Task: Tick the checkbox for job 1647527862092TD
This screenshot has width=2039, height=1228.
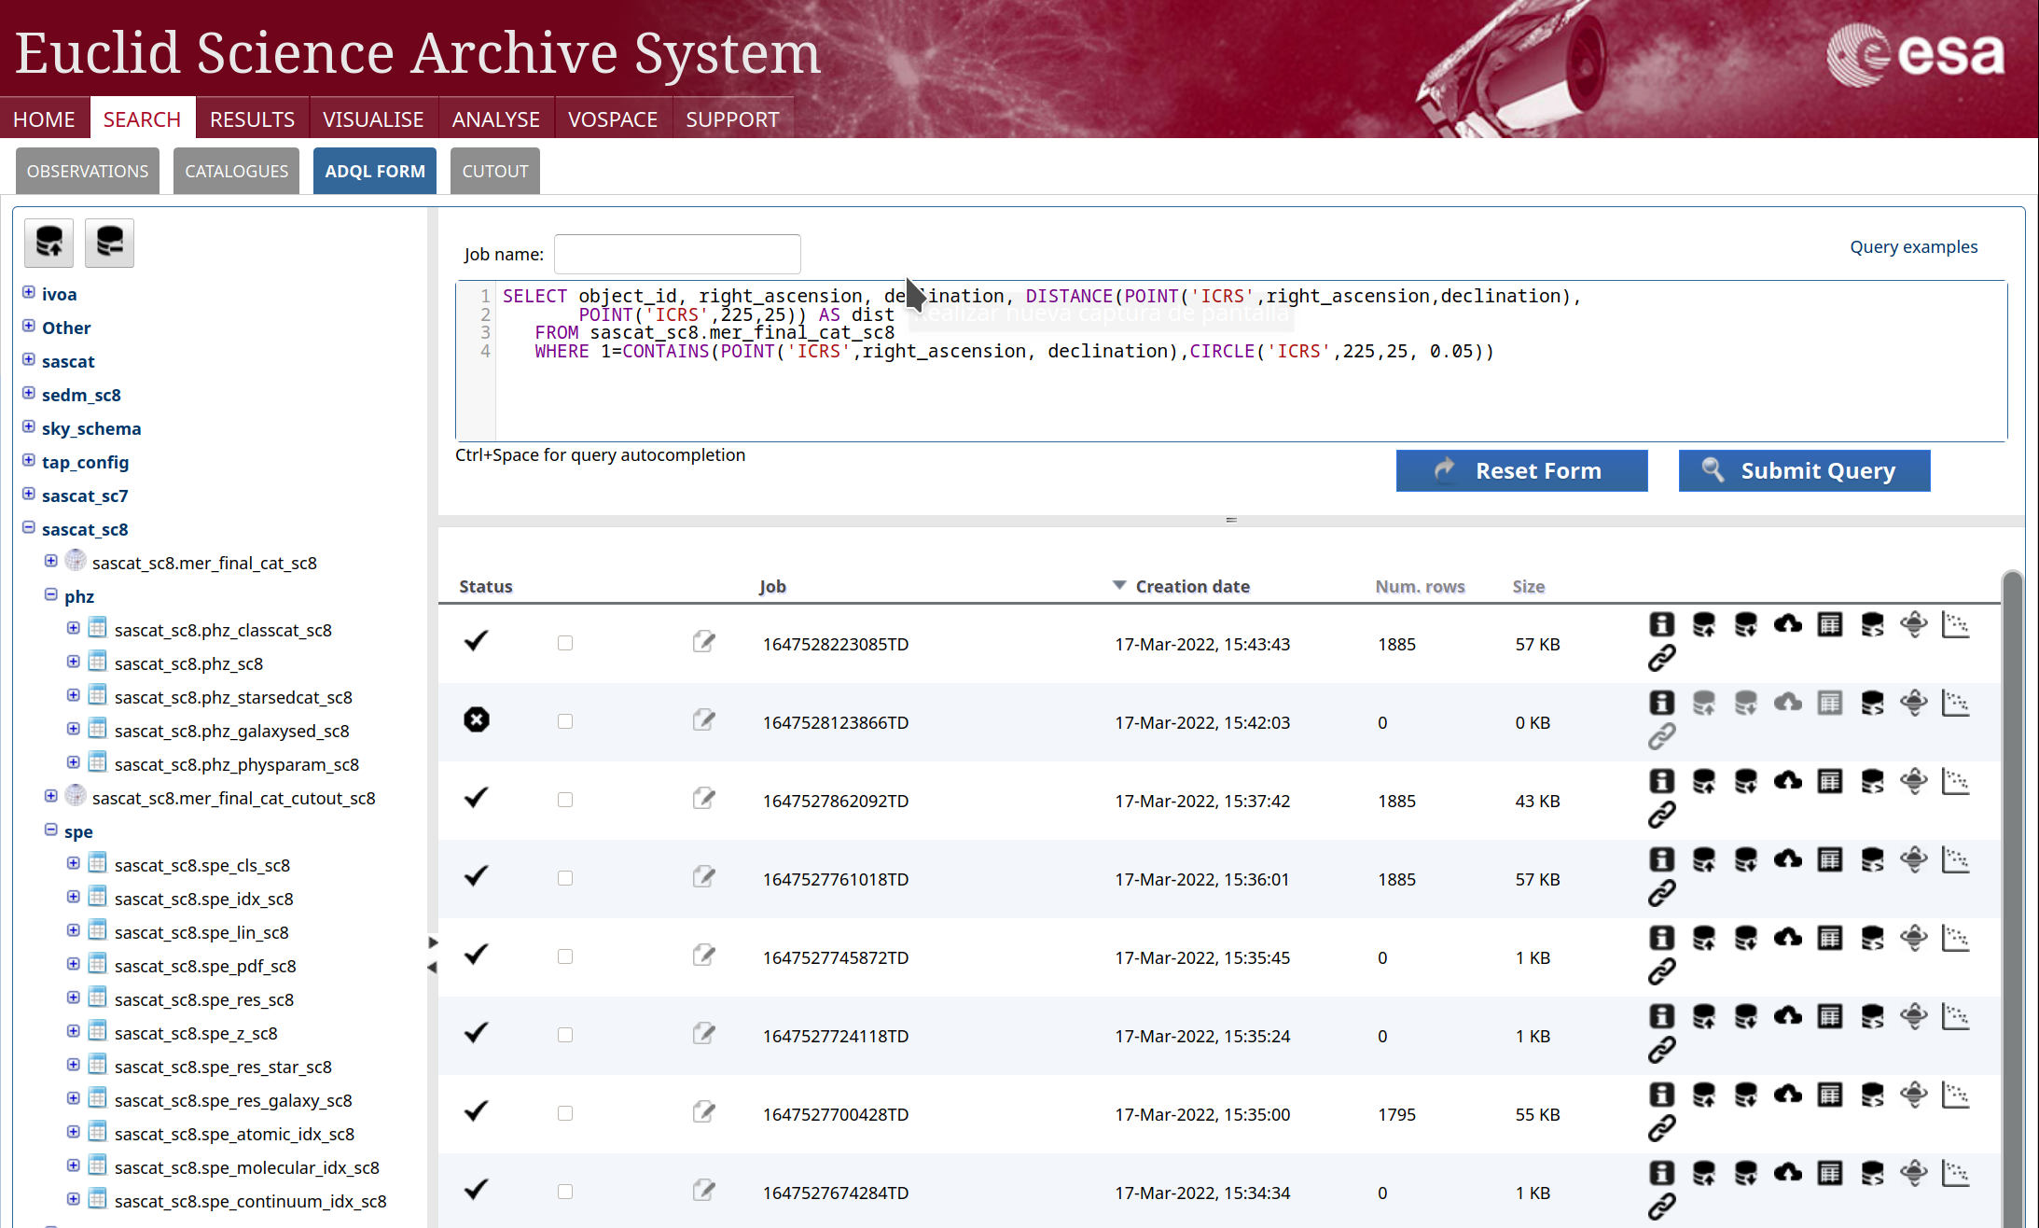Action: pyautogui.click(x=565, y=800)
